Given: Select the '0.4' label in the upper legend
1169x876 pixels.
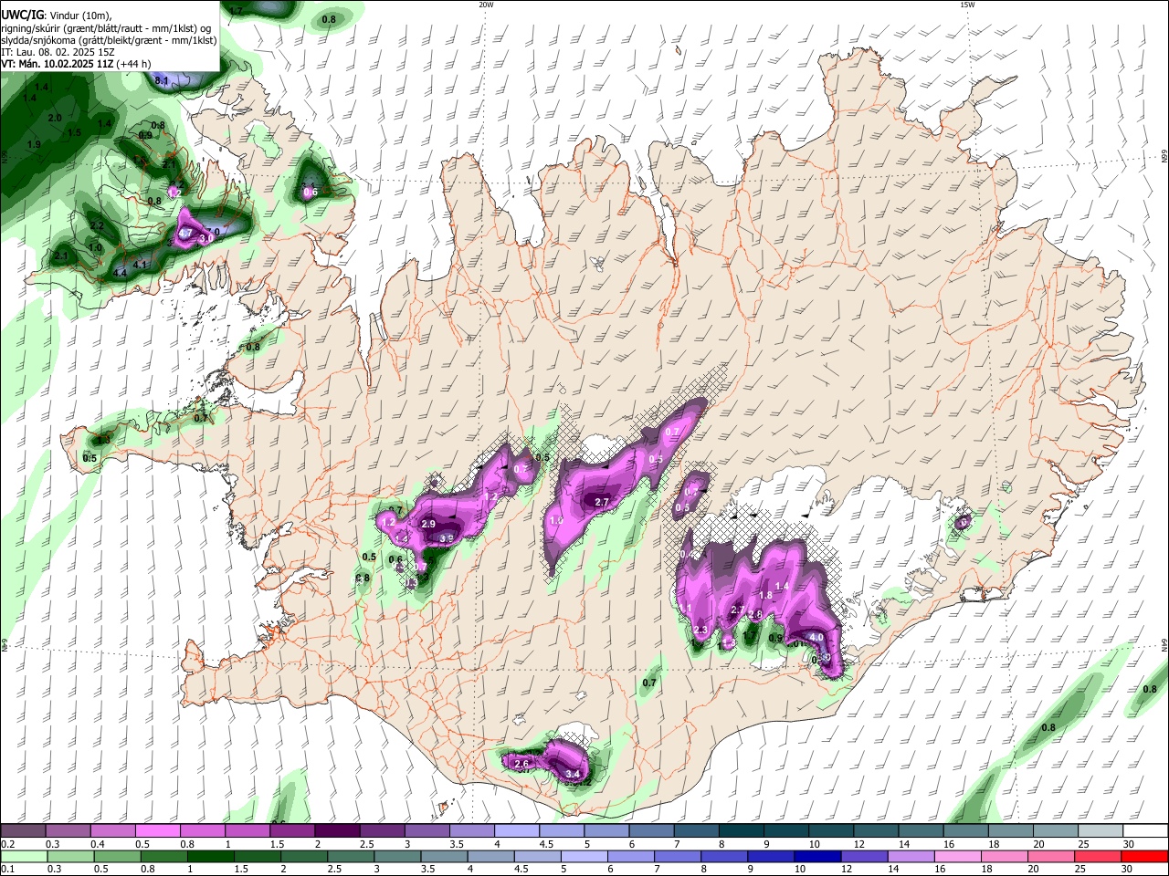Looking at the screenshot, I should (x=98, y=844).
